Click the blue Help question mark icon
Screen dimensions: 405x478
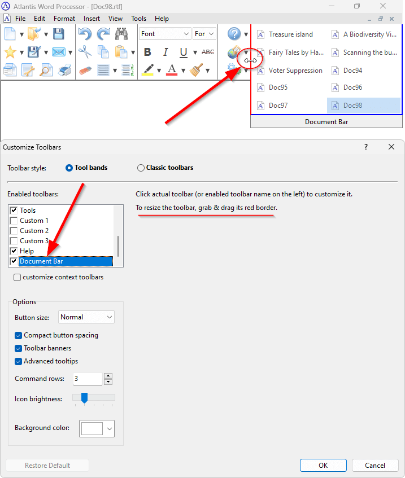tap(234, 34)
